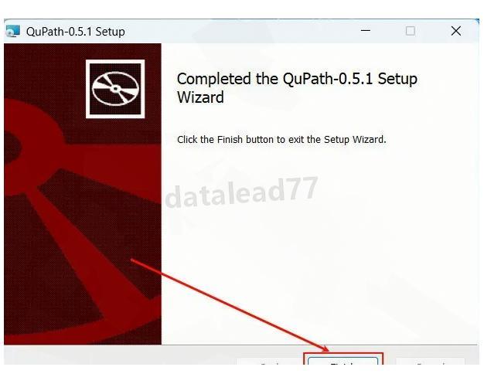Viewport: 484px width, 384px height.
Task: Click the tail of the red arrow
Action: point(133,260)
